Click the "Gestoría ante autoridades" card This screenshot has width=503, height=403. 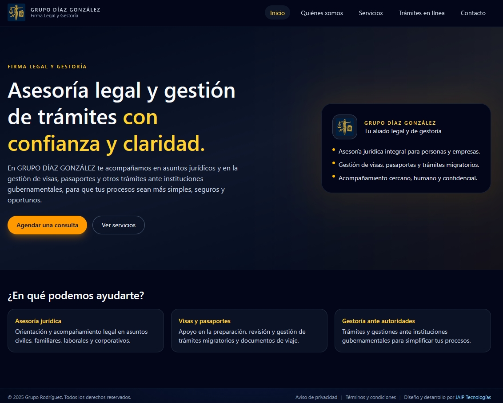click(412, 330)
